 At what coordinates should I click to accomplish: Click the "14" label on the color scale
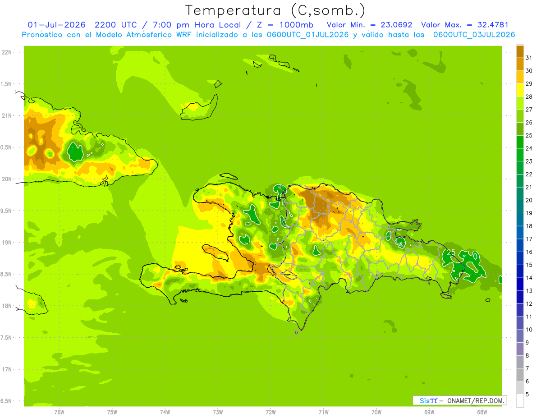pos(529,278)
